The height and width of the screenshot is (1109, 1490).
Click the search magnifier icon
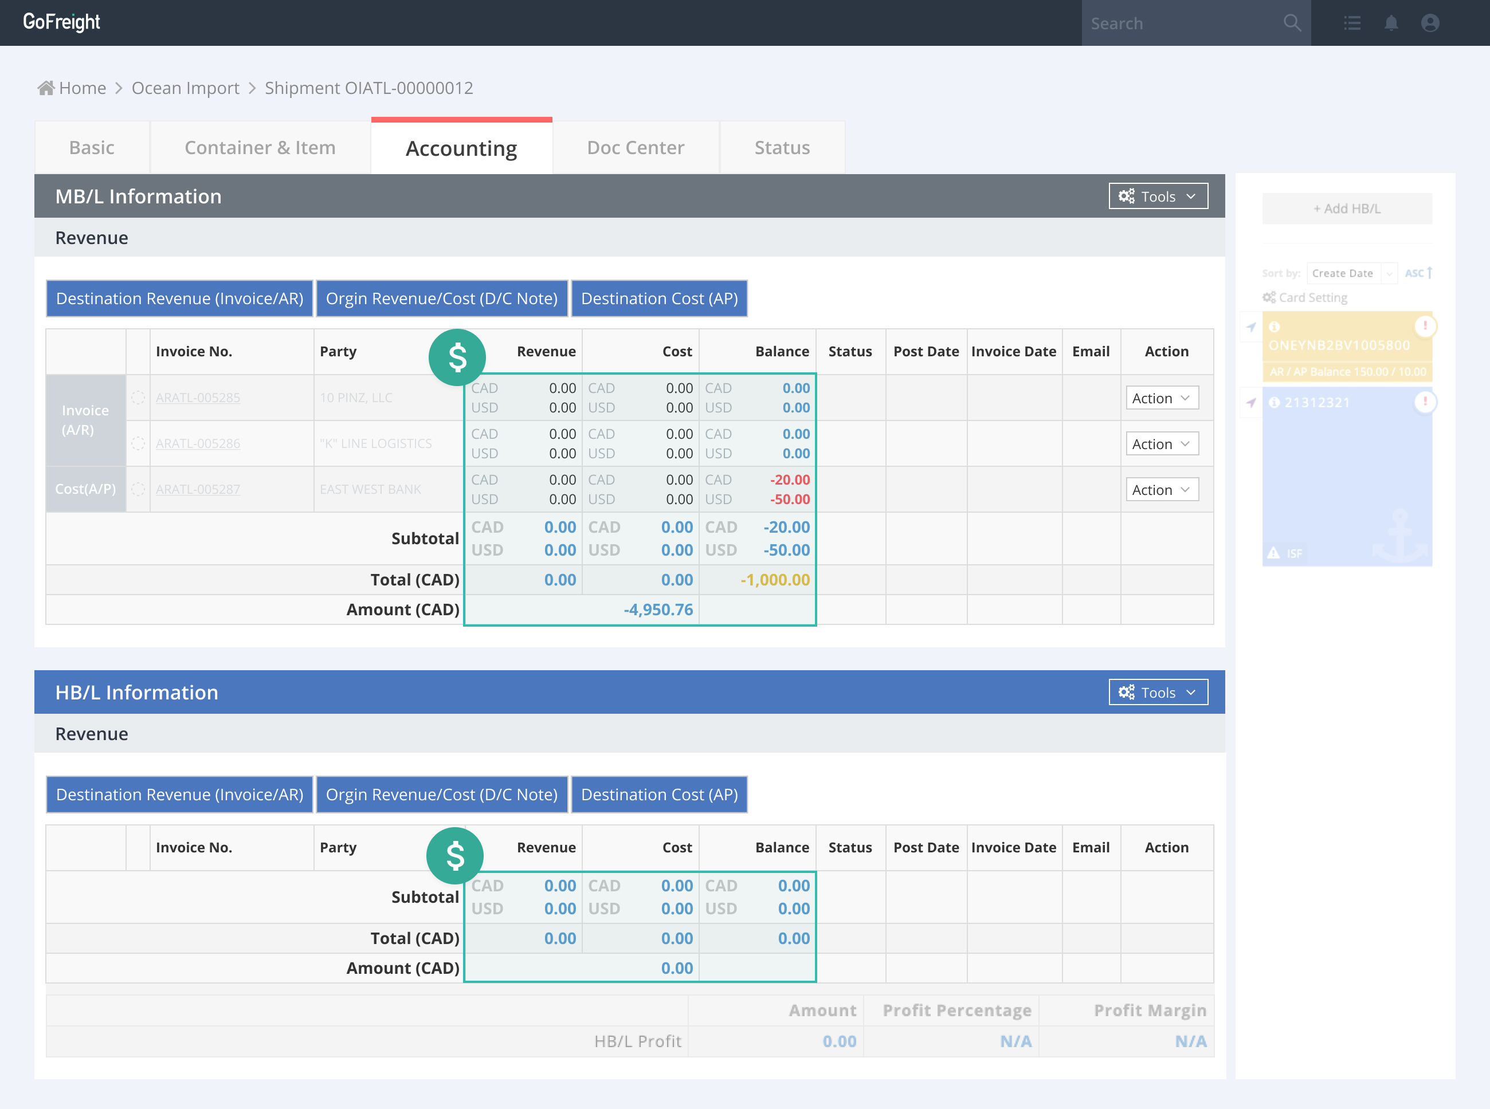(1292, 23)
